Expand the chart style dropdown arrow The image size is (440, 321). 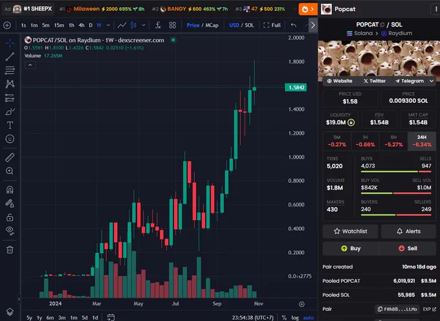click(x=144, y=25)
